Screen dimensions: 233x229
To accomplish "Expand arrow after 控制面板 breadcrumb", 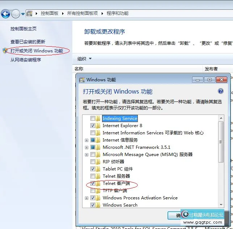I will coord(63,13).
